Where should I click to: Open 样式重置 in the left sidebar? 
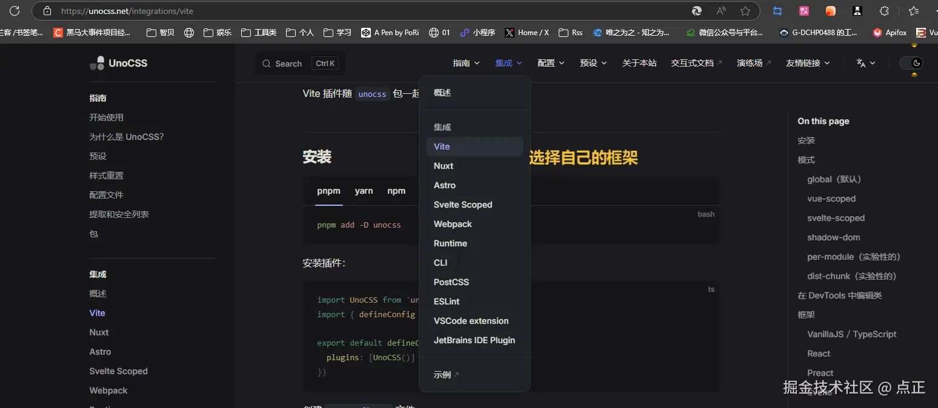point(106,176)
